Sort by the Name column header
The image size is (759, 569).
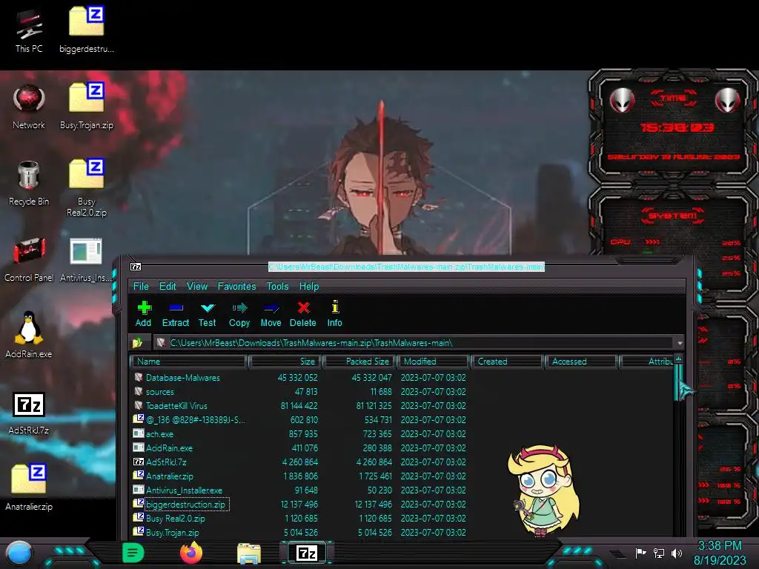click(x=189, y=362)
